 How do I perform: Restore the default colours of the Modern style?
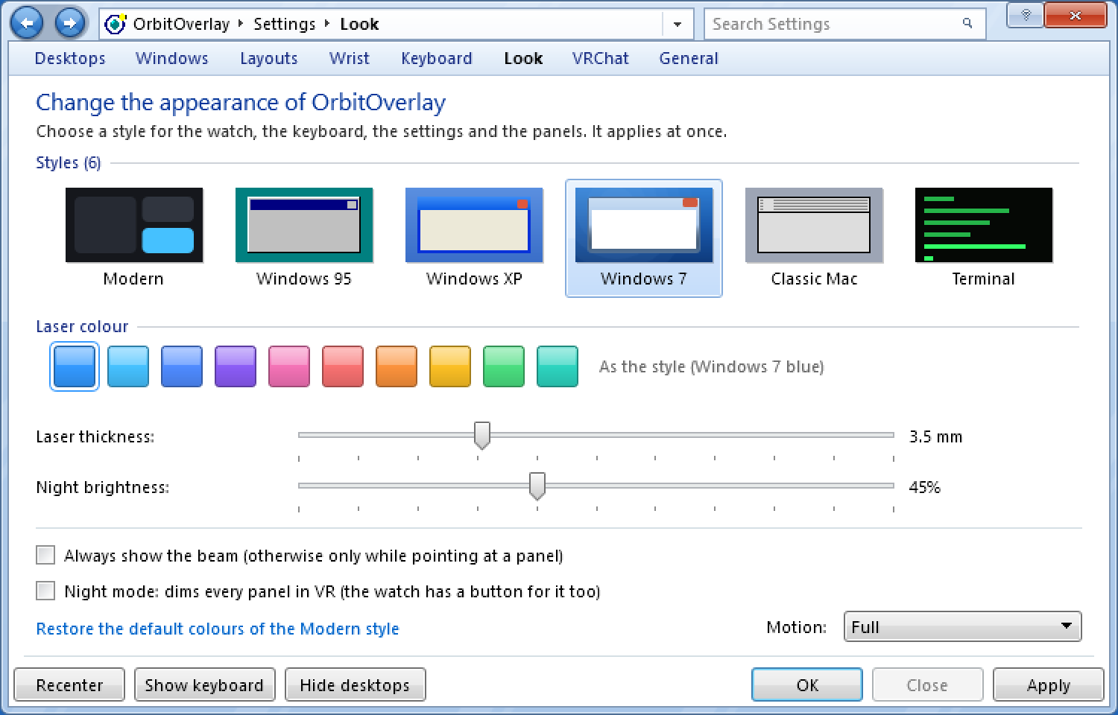(218, 629)
